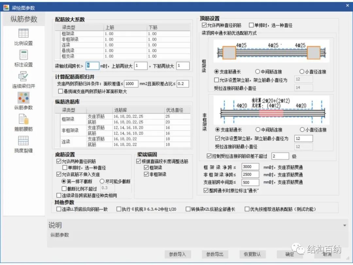Click the 梁轴线间跨长 input field

click(92, 65)
